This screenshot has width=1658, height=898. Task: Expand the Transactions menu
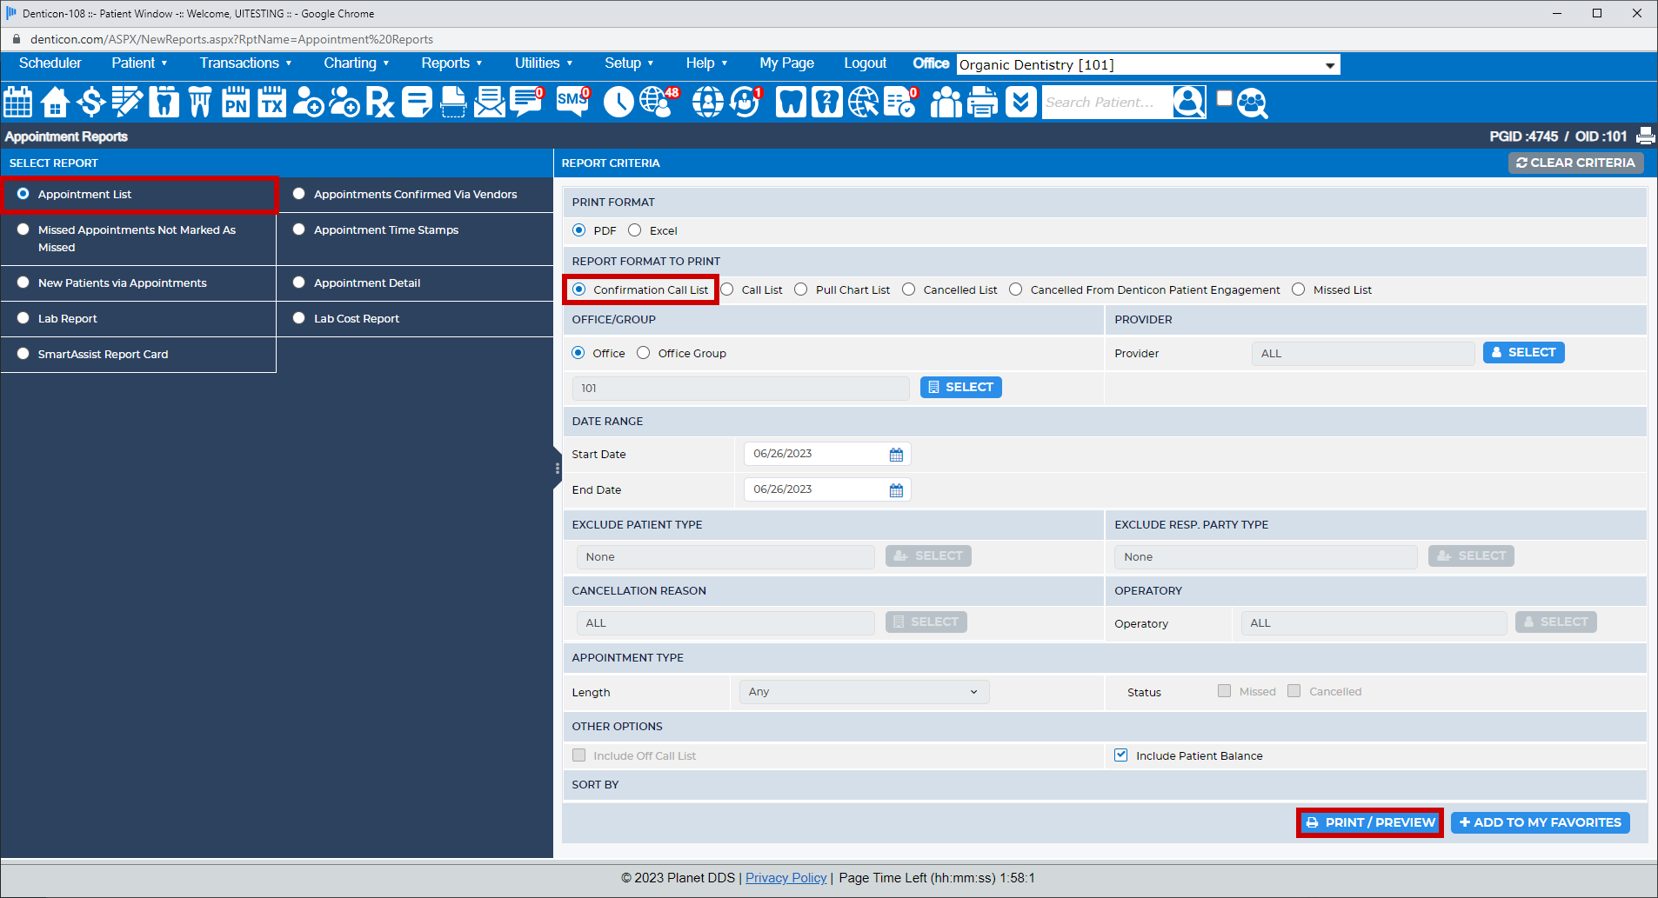point(245,63)
